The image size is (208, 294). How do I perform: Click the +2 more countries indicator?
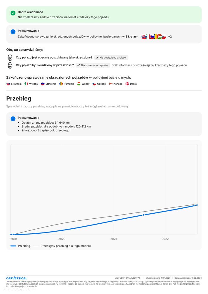(x=170, y=37)
